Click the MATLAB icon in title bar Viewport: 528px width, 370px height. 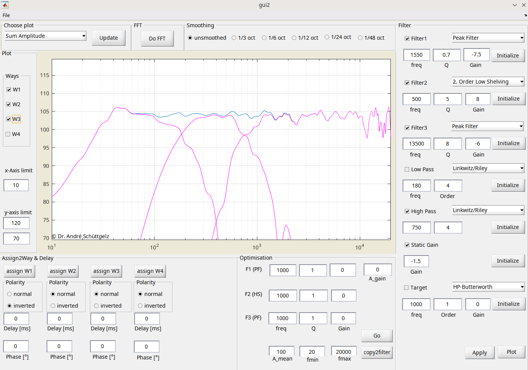click(5, 5)
